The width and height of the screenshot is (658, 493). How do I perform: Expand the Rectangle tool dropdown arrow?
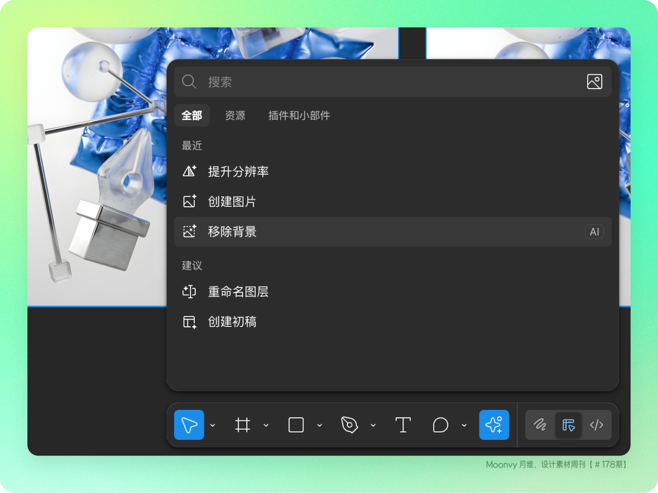[319, 425]
